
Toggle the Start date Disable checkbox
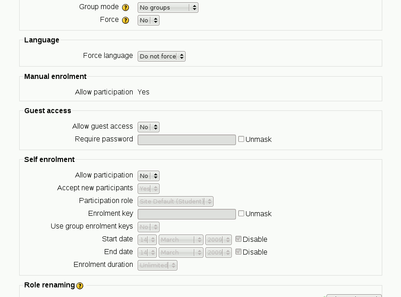[x=238, y=239]
